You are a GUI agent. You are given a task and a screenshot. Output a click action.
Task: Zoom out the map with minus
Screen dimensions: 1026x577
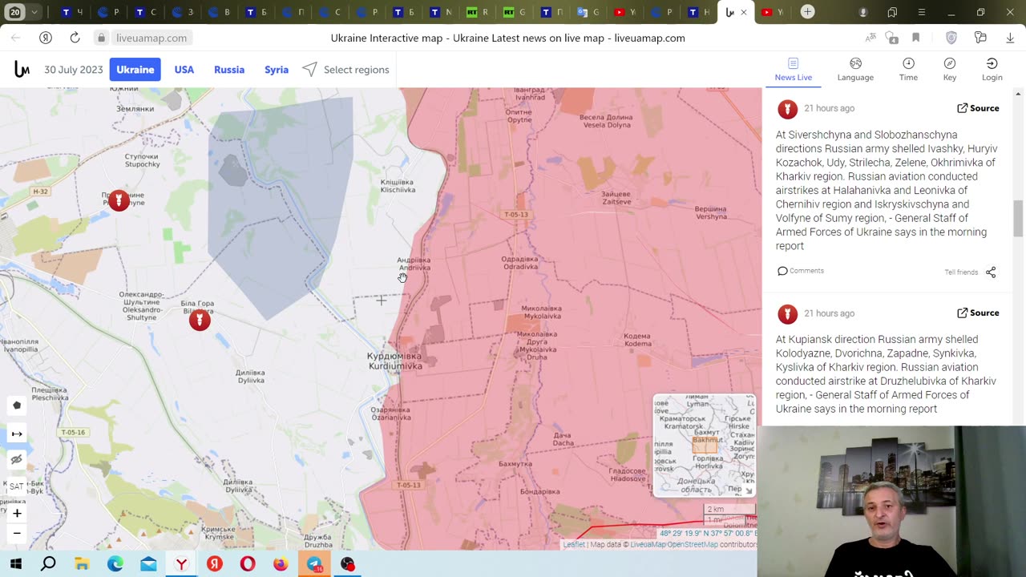point(17,533)
